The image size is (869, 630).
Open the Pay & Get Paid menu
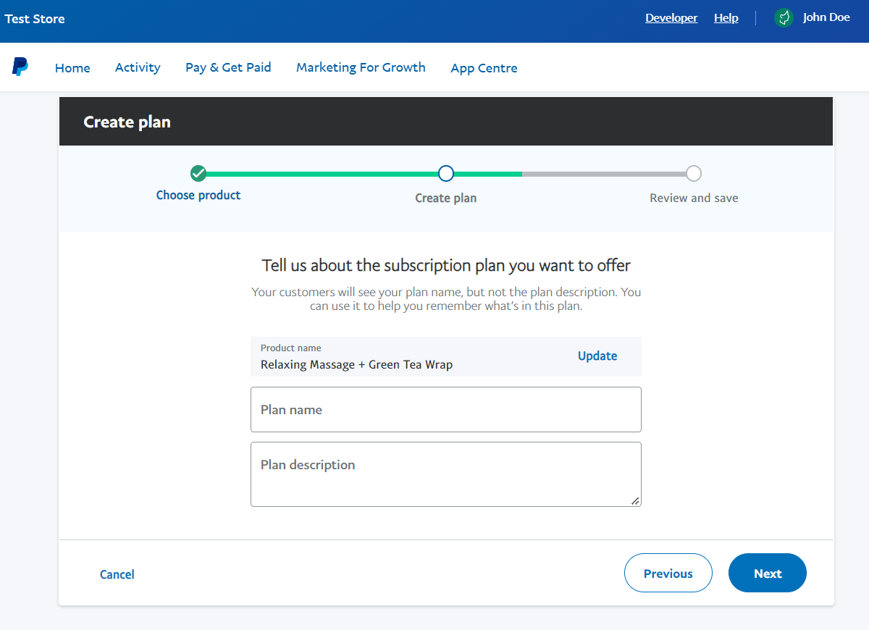pos(227,67)
